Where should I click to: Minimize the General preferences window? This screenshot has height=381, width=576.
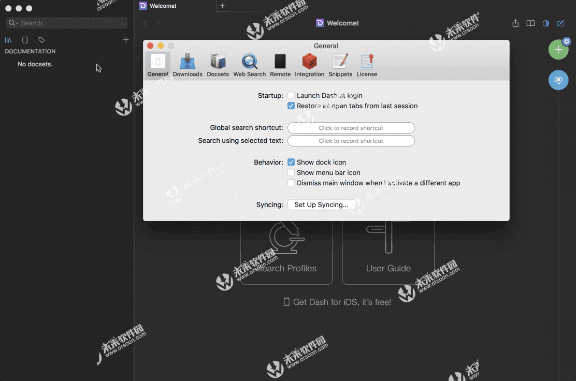tap(161, 46)
